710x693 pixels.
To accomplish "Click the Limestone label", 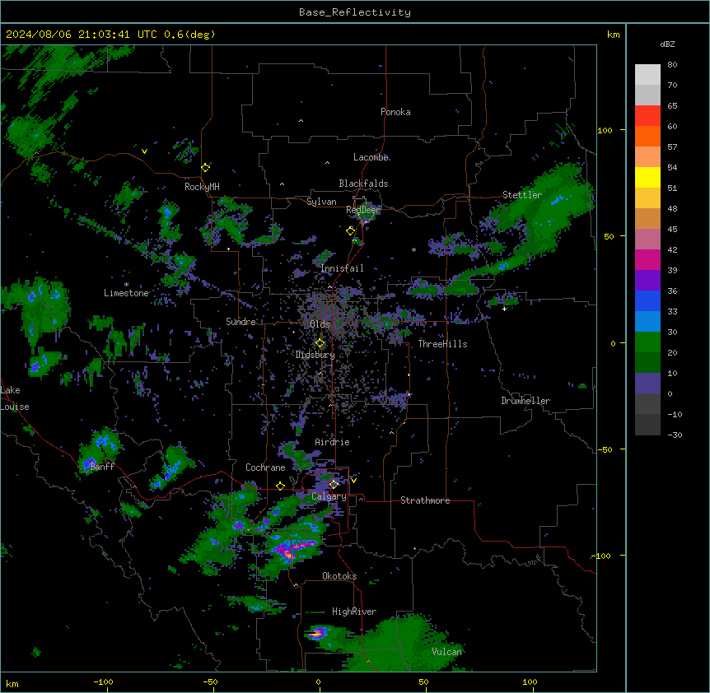I will coord(126,293).
